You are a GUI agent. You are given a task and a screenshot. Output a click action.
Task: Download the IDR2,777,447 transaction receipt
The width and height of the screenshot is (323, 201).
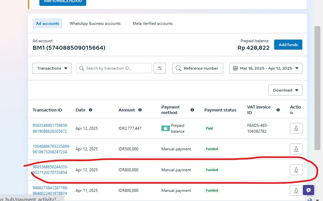coord(296,128)
